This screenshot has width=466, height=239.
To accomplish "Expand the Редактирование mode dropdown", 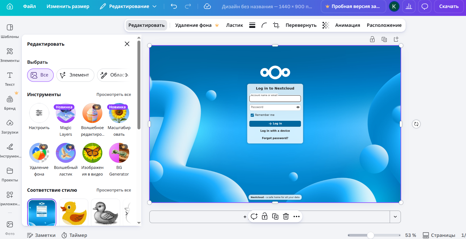I will coord(128,6).
